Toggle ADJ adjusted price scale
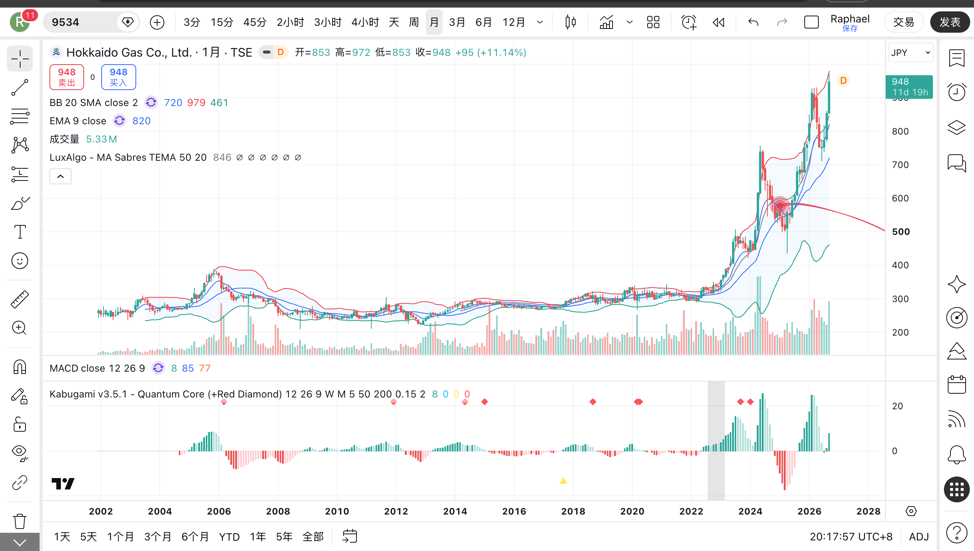Viewport: 974px width, 551px height. 919,537
